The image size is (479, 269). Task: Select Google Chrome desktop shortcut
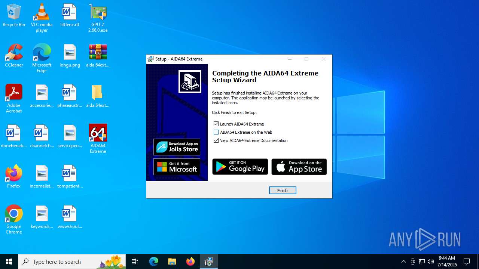[x=14, y=220]
